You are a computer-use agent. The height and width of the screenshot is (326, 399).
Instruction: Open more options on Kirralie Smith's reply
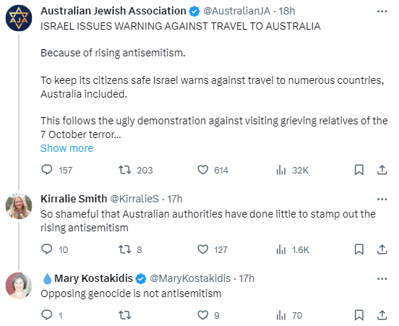coord(382,199)
